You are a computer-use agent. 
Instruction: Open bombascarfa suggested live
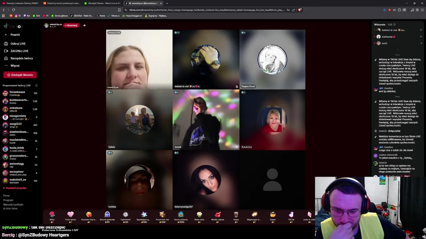click(x=20, y=101)
